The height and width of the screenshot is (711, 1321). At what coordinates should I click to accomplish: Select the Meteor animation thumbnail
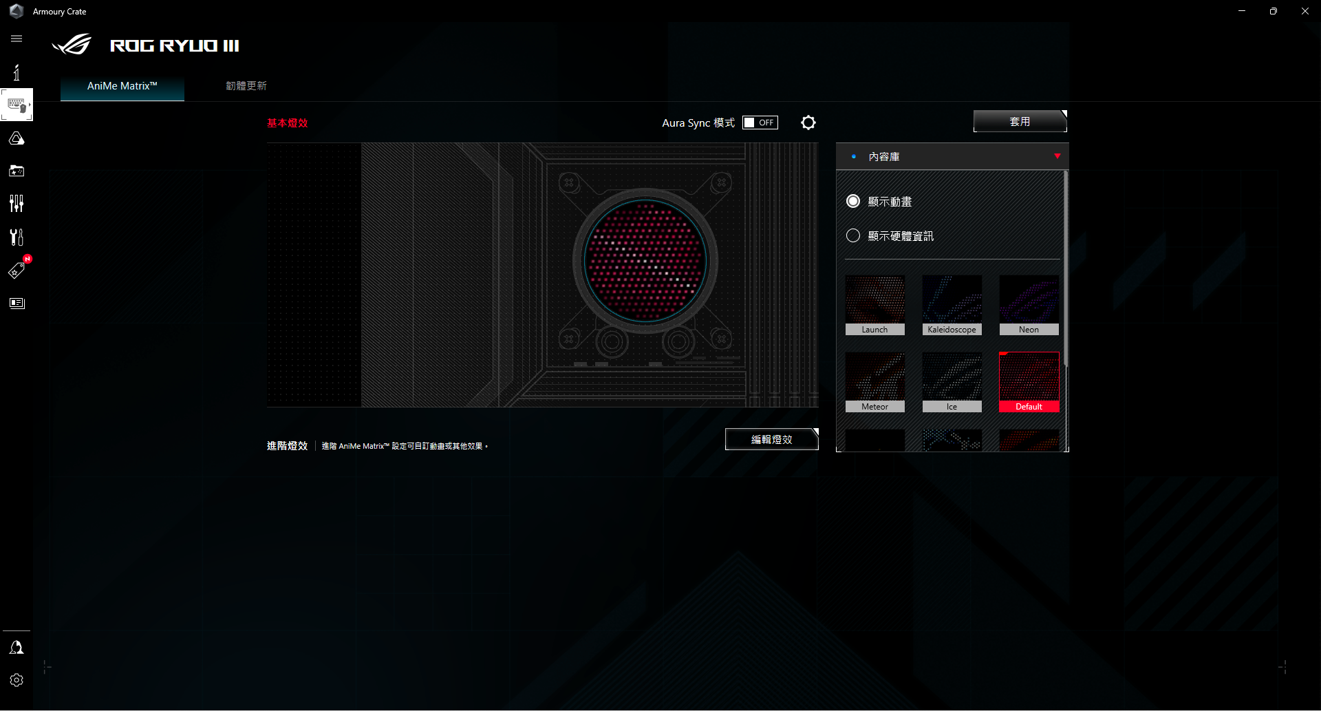[875, 383]
